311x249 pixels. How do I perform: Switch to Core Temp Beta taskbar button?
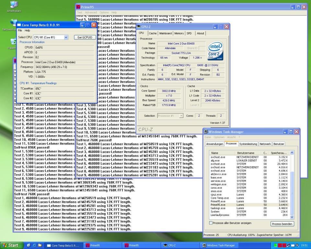[64, 246]
